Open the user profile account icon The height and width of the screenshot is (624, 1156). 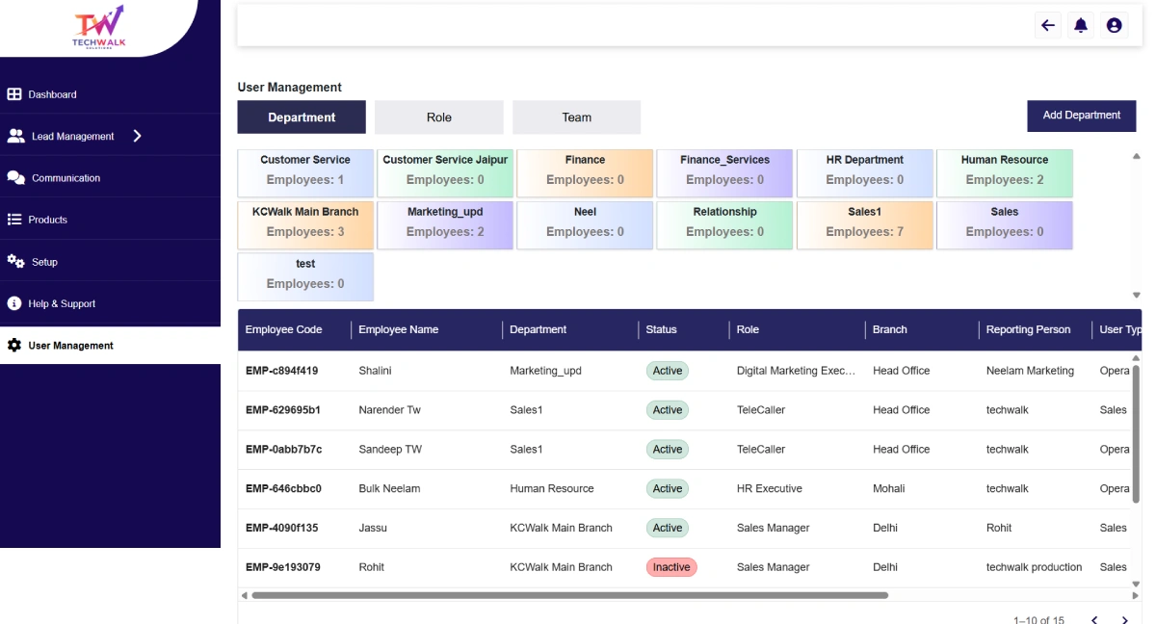(1115, 26)
